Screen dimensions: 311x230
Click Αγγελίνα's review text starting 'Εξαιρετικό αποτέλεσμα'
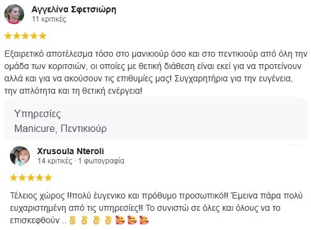coord(156,72)
